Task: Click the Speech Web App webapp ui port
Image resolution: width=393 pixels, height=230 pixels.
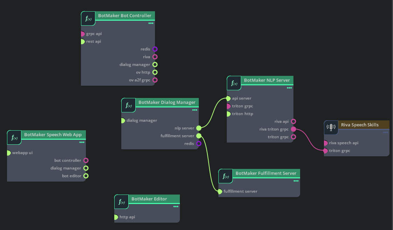Action: click(x=9, y=153)
